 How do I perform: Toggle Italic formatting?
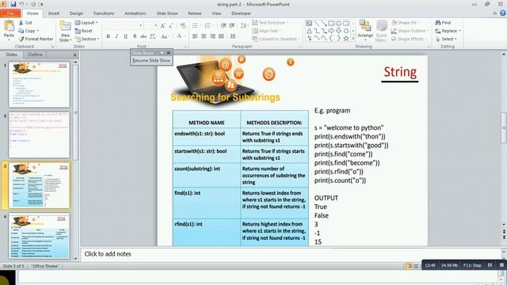(116, 36)
